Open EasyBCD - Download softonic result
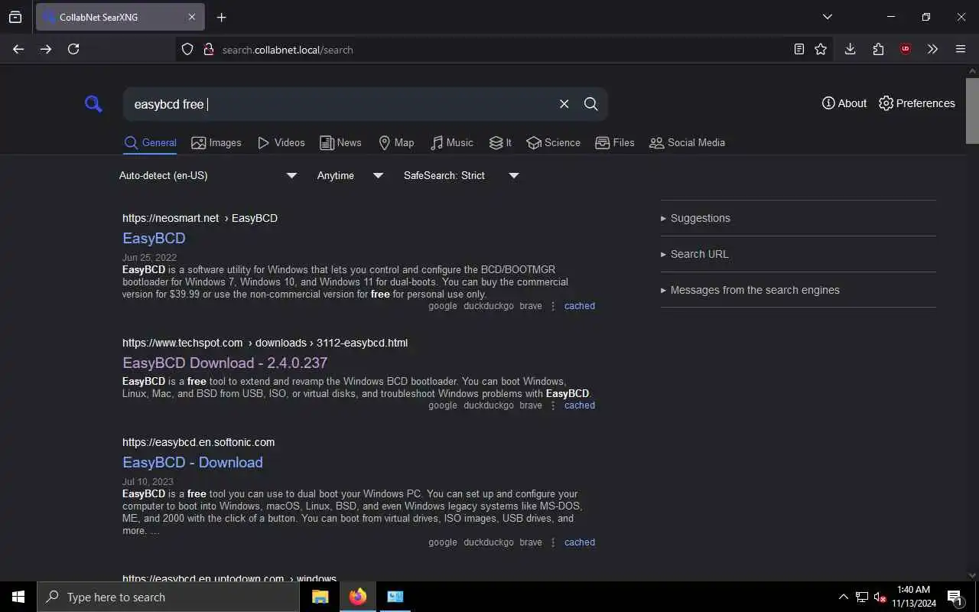 tap(193, 462)
